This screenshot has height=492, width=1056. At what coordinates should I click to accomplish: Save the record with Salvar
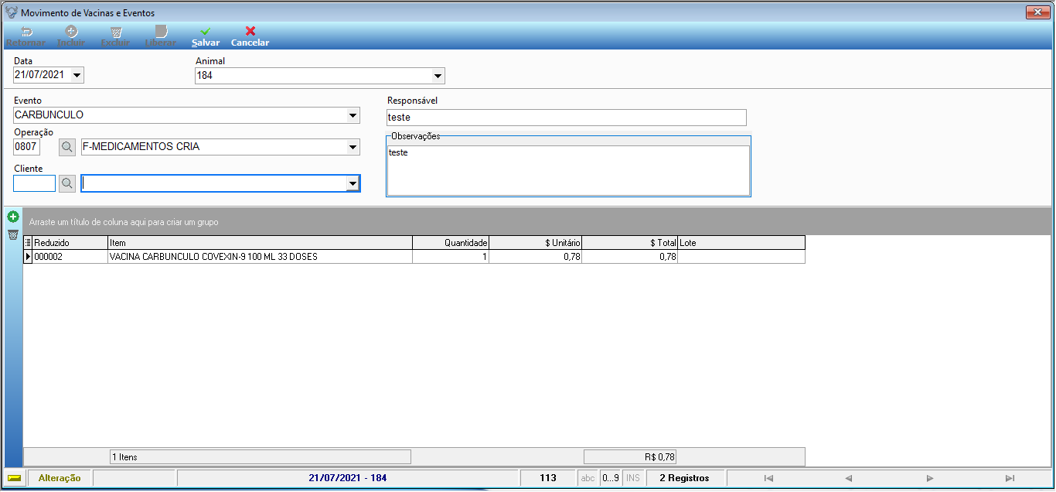click(x=206, y=36)
